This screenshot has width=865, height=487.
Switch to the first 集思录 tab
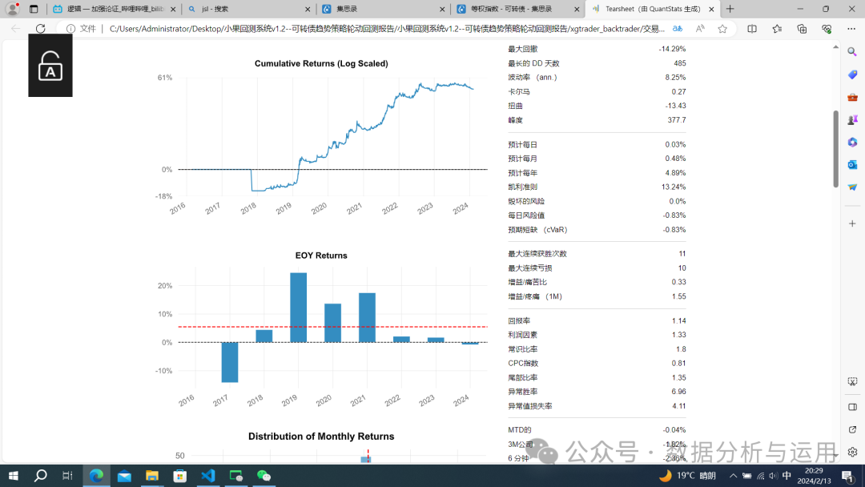point(383,9)
